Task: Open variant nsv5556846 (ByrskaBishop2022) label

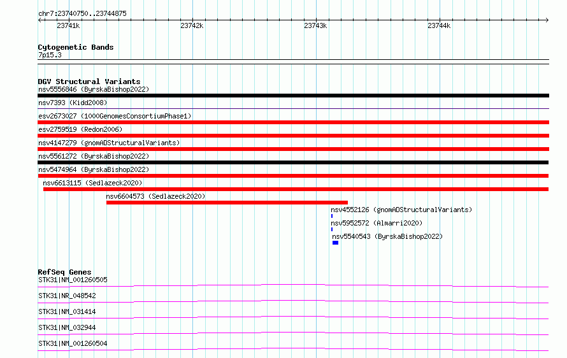Action: (x=94, y=89)
